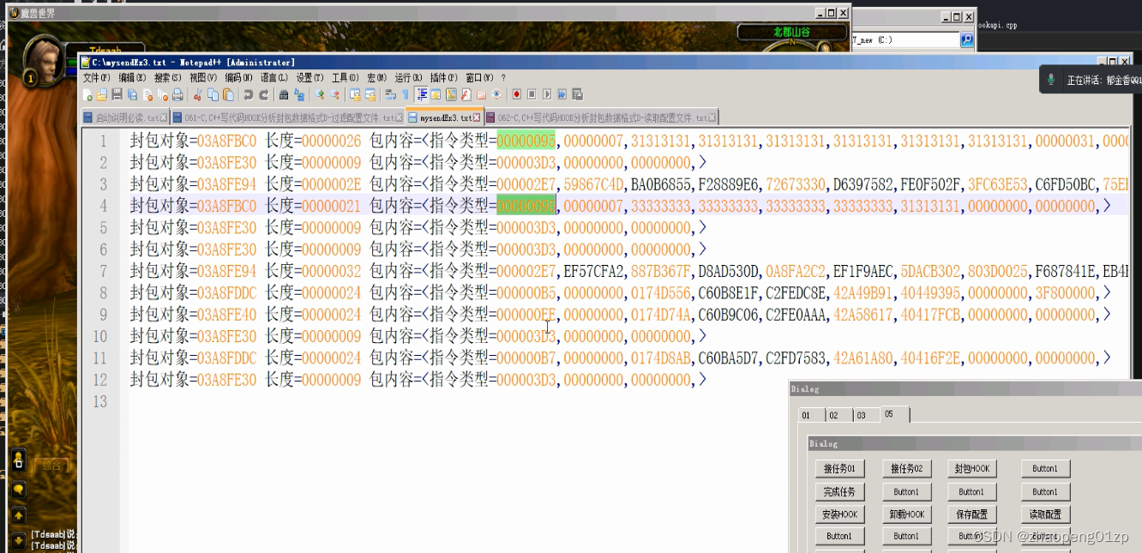
Task: Click the Run macro multiple times icon
Action: point(562,94)
